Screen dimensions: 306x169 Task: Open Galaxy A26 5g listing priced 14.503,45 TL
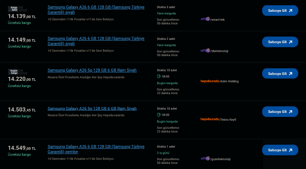[x=92, y=108]
